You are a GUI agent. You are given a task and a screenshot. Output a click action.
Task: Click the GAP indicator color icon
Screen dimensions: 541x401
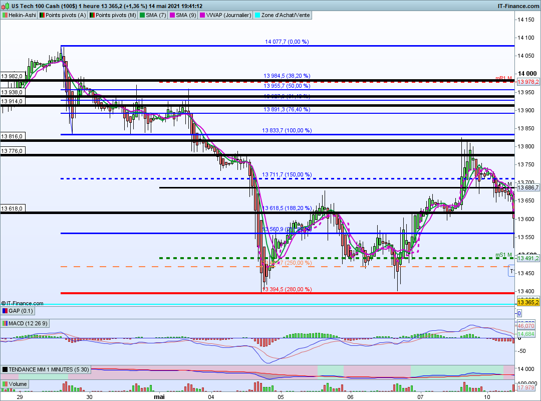tap(5, 311)
